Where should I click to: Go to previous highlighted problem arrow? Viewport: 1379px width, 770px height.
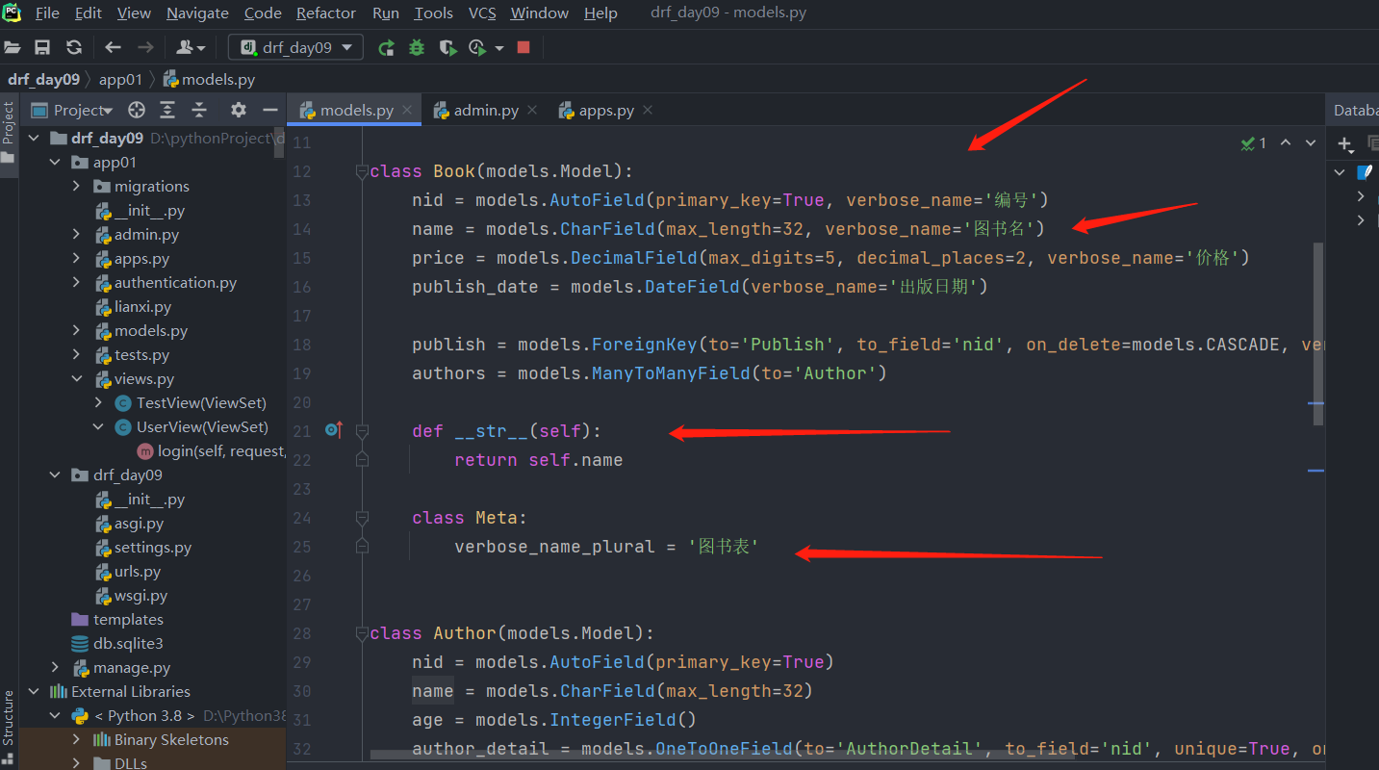1286,143
